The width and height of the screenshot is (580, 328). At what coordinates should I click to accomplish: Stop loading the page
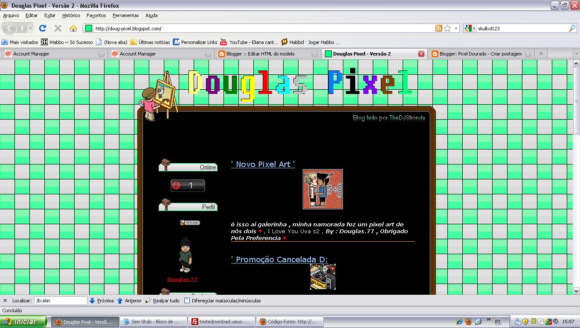58,28
